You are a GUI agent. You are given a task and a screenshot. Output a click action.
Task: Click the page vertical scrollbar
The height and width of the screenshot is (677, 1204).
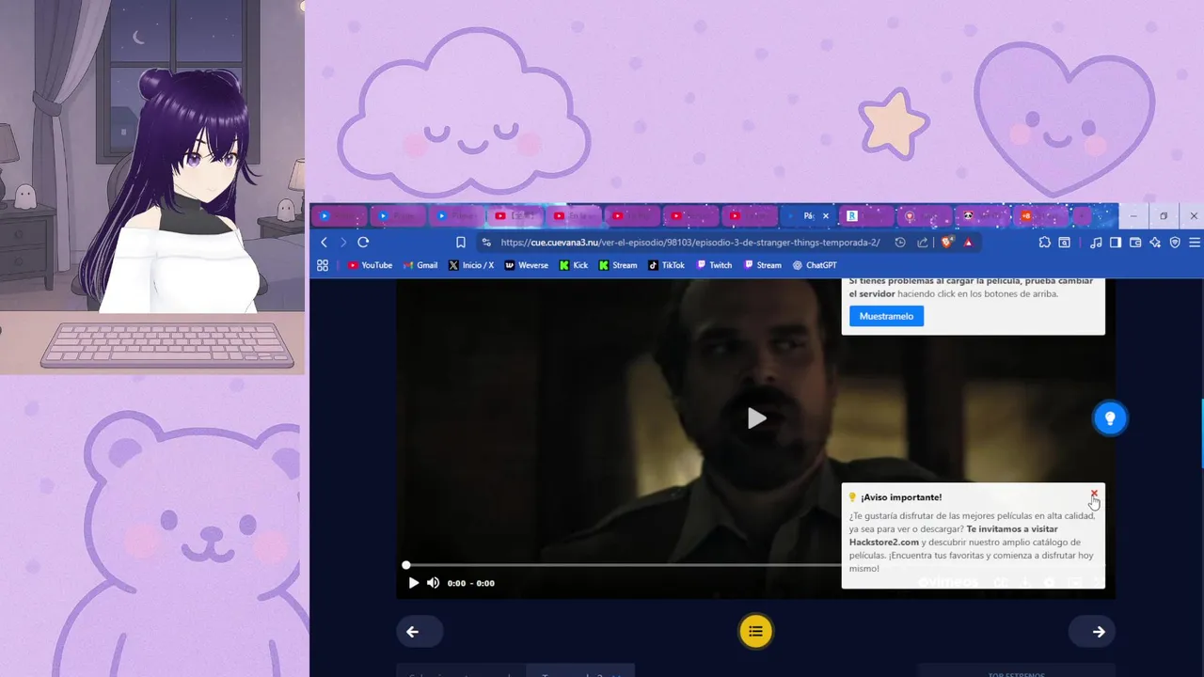1201,434
